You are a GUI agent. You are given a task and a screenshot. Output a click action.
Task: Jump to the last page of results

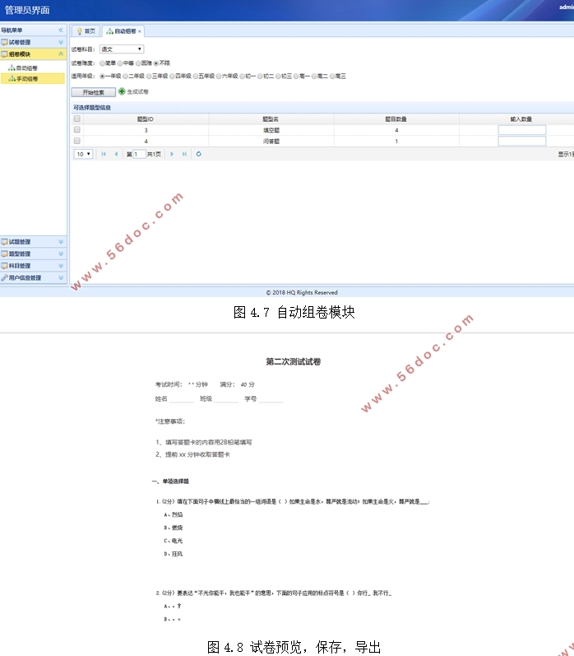click(x=184, y=154)
